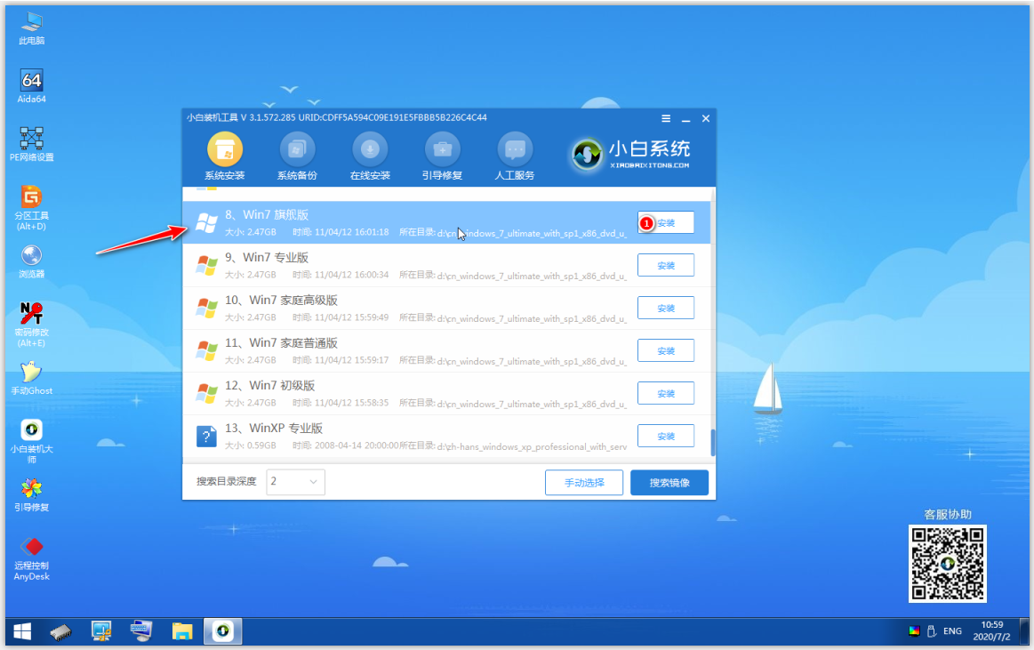1034x650 pixels.
Task: Open the 人工服务 chat icon
Action: [x=515, y=149]
